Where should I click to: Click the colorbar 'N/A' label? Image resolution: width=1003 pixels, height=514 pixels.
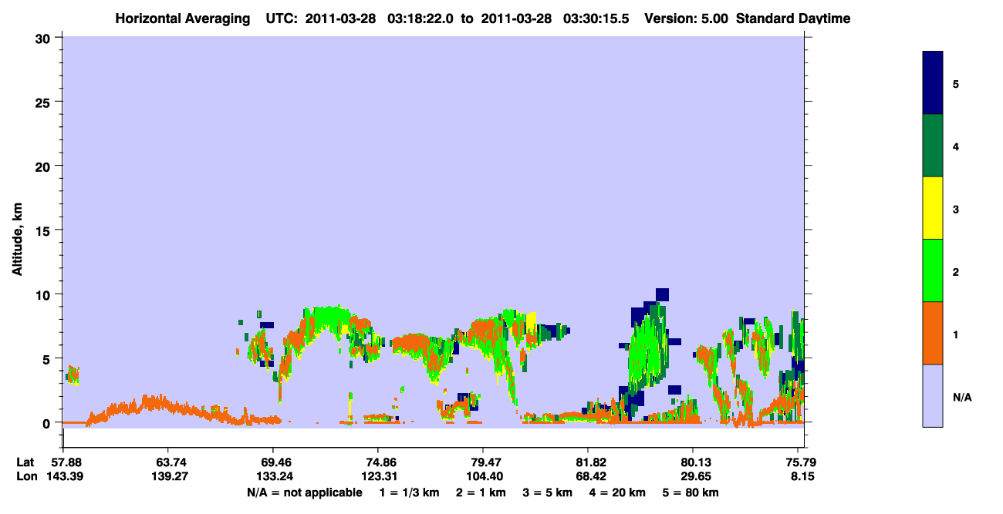962,397
